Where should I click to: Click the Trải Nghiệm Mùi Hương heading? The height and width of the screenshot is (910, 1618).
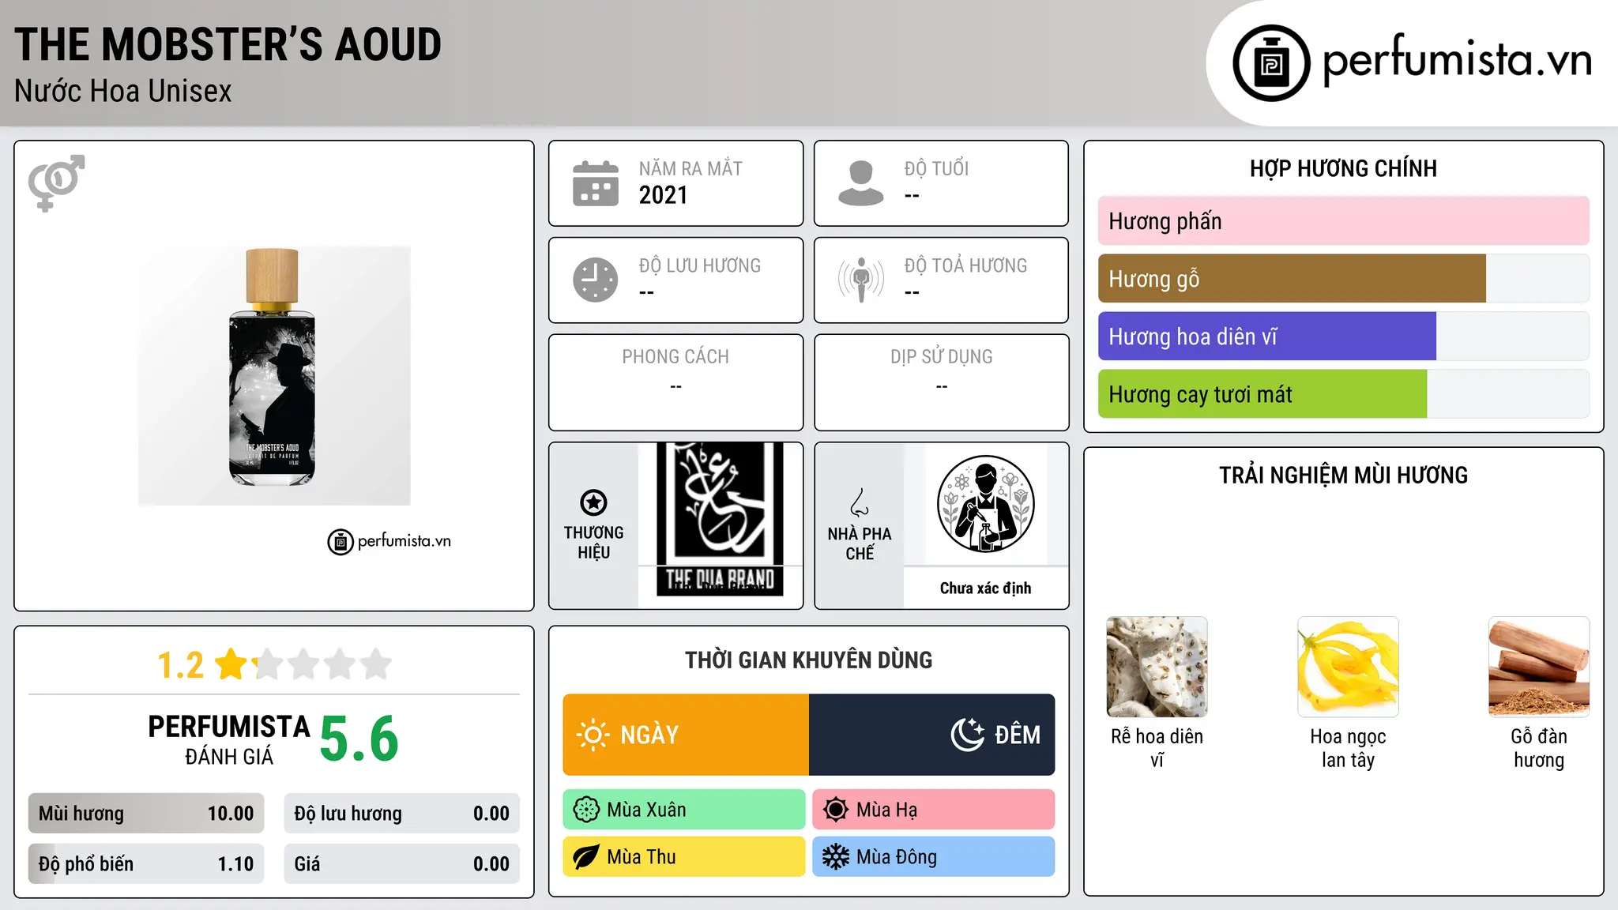point(1344,475)
